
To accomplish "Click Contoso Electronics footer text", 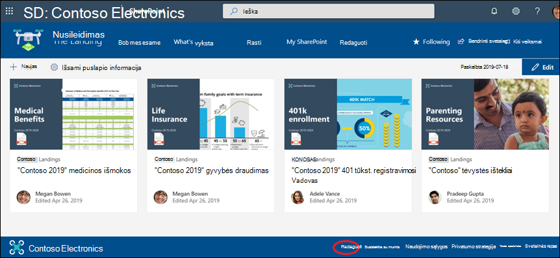I will click(66, 248).
